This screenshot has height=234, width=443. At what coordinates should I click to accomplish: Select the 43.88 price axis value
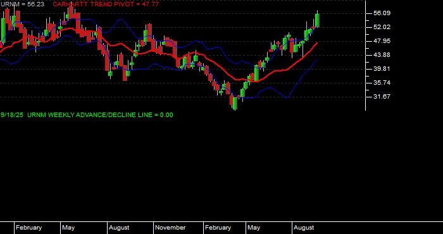click(382, 55)
